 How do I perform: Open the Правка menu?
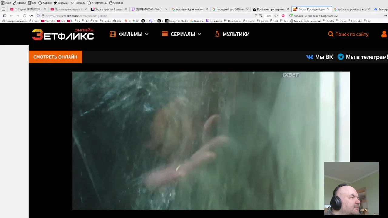pyautogui.click(x=19, y=3)
